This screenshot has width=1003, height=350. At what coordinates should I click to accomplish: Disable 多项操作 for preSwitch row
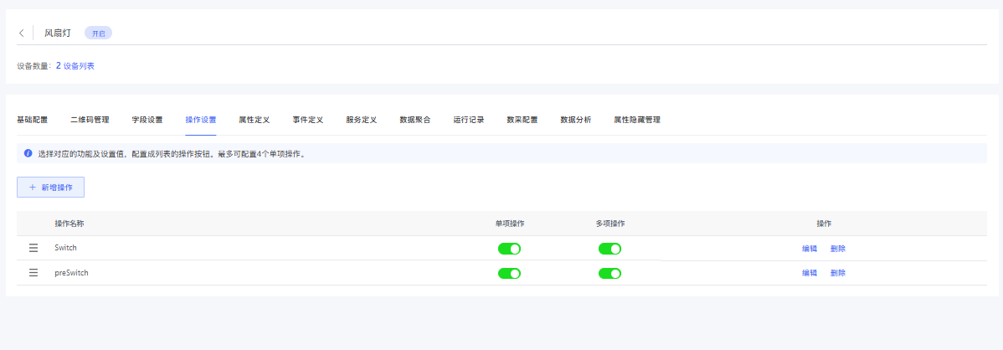click(x=610, y=273)
